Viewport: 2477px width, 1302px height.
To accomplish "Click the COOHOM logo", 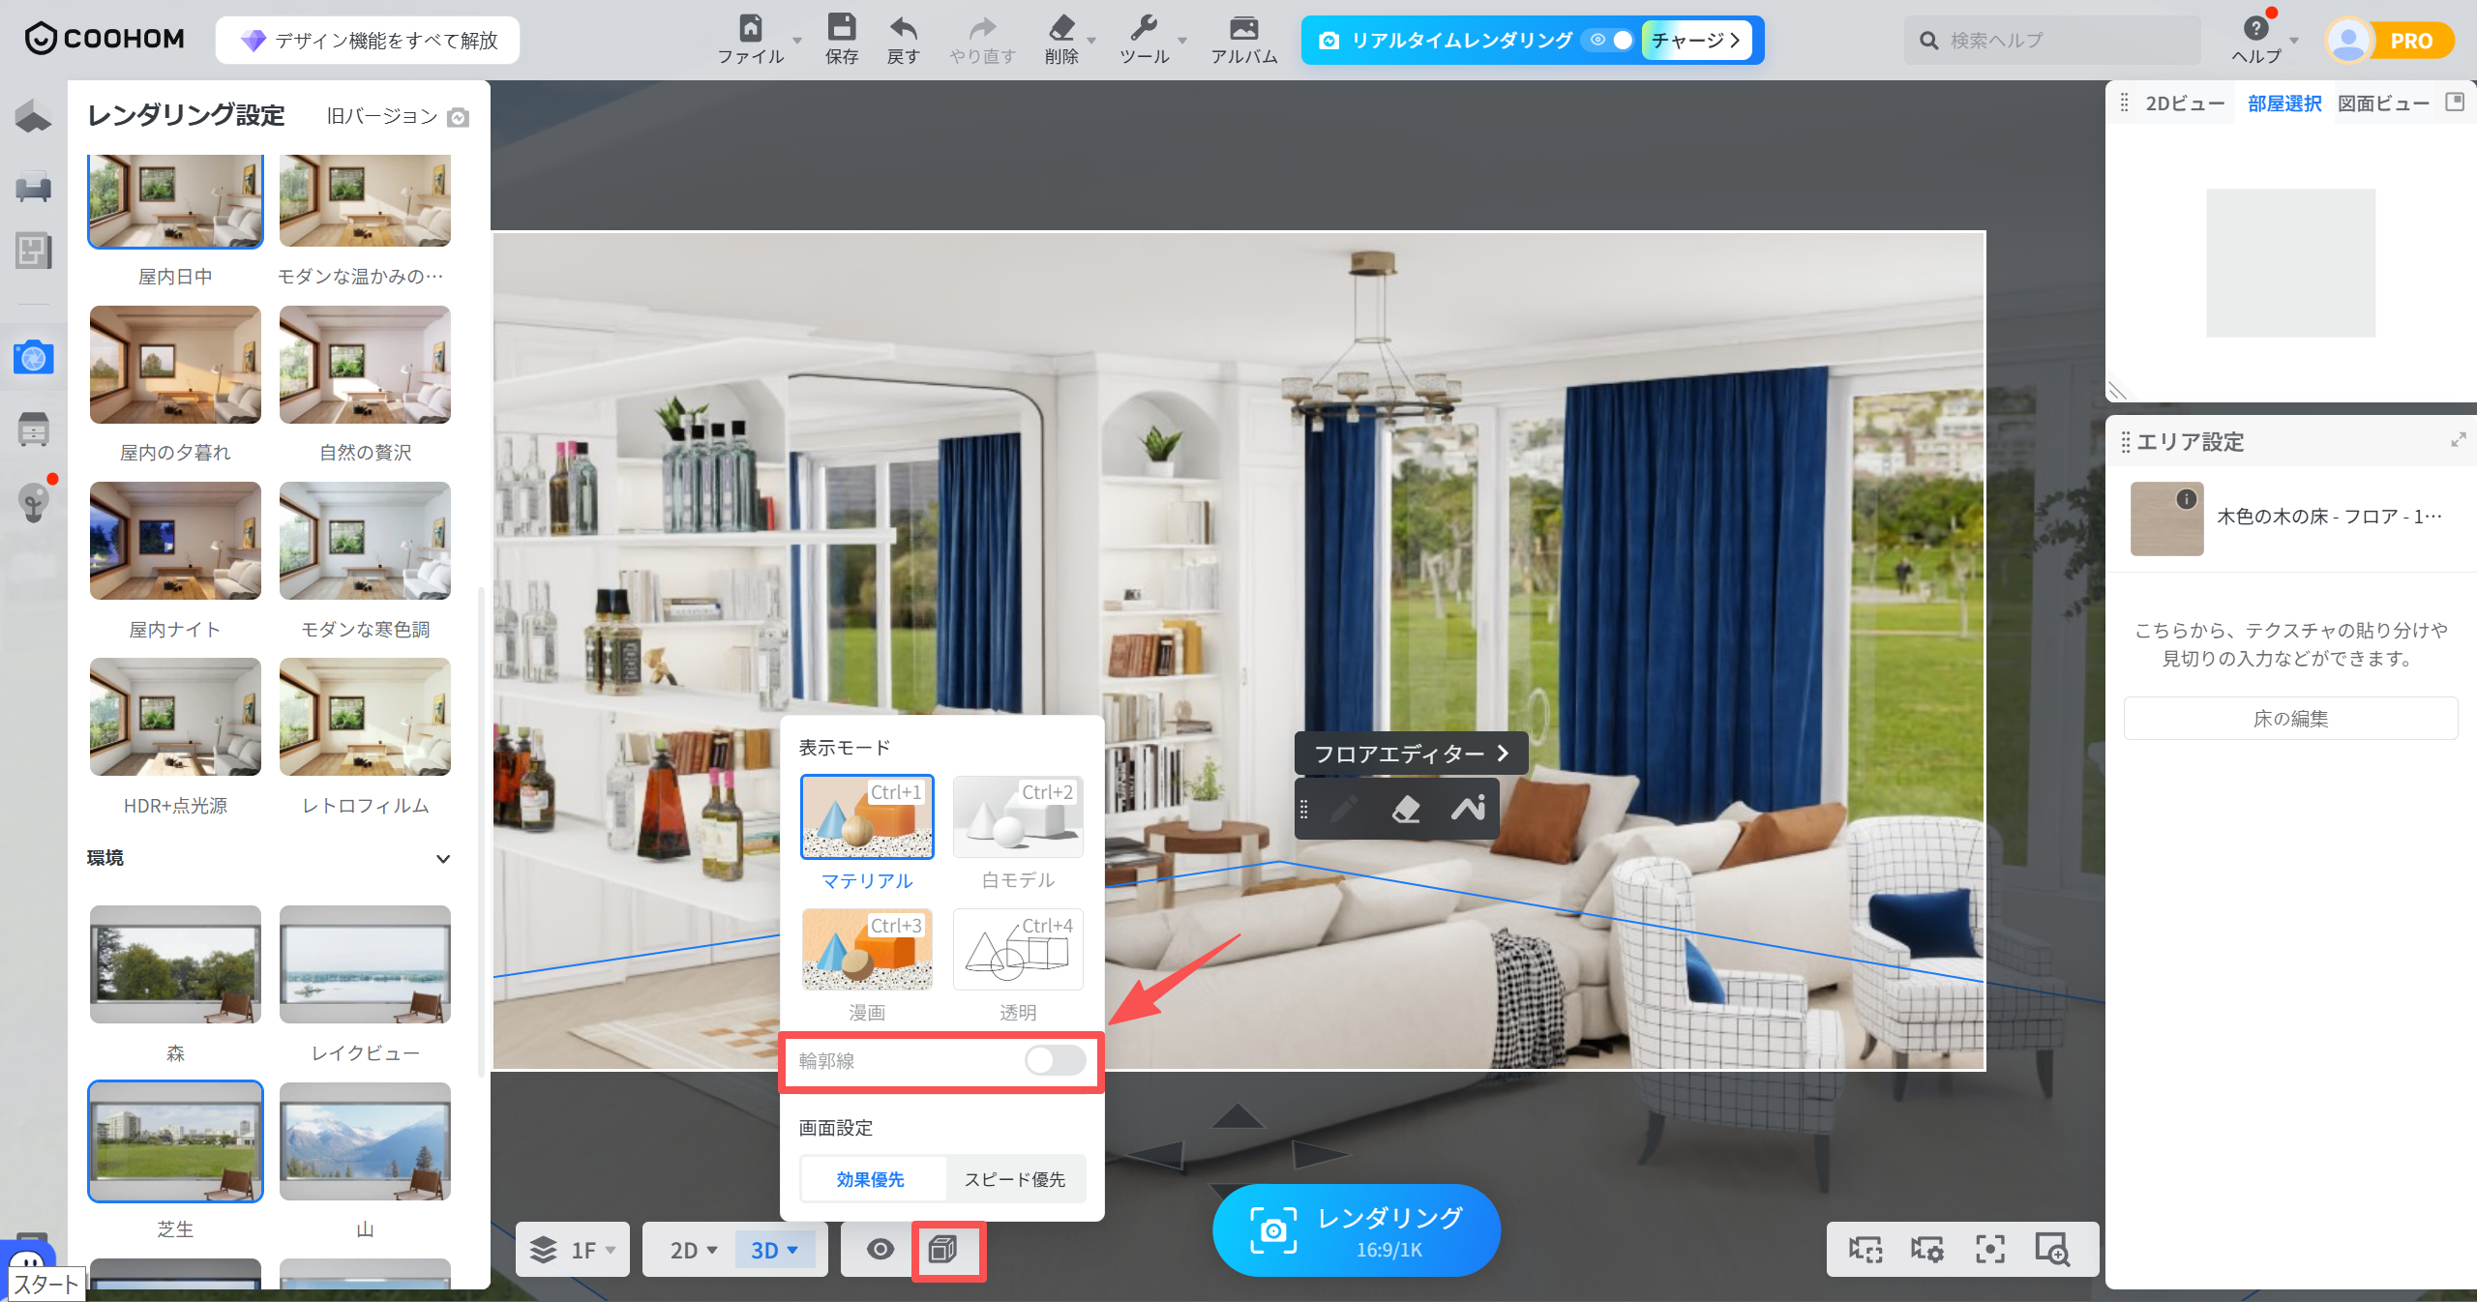I will [104, 39].
